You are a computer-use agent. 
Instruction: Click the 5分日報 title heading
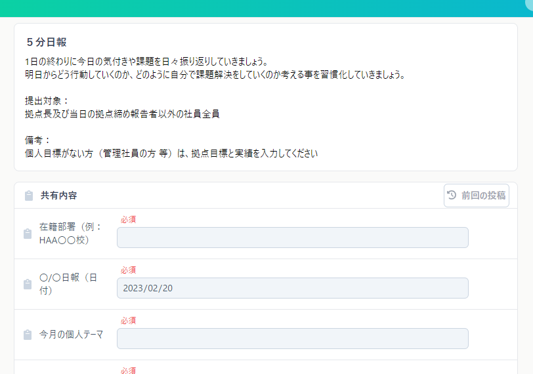pyautogui.click(x=47, y=42)
